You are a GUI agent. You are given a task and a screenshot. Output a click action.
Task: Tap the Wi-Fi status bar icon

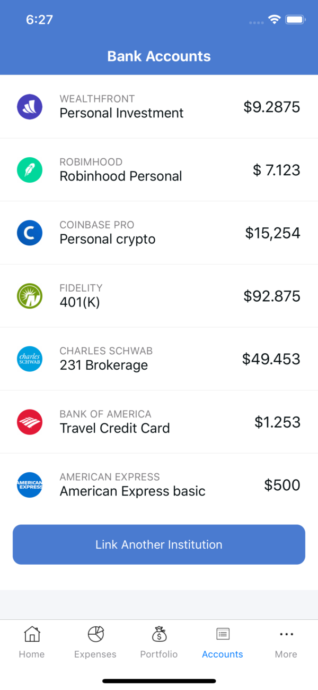coord(274,20)
